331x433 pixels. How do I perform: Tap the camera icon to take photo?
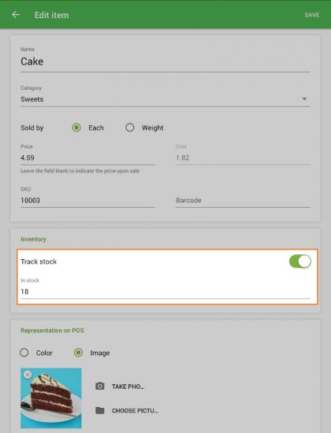[100, 386]
